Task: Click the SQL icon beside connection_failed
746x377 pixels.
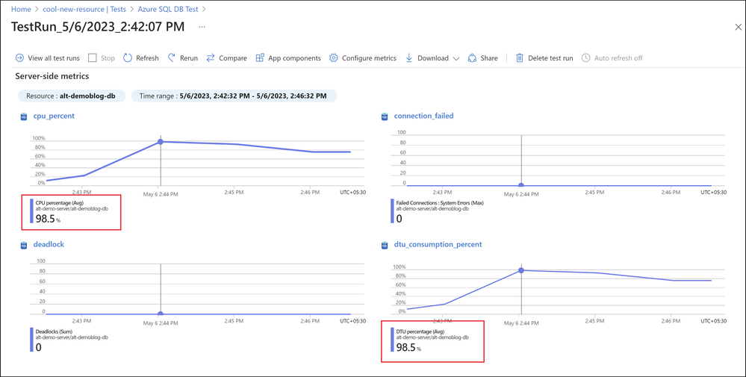Action: click(385, 116)
